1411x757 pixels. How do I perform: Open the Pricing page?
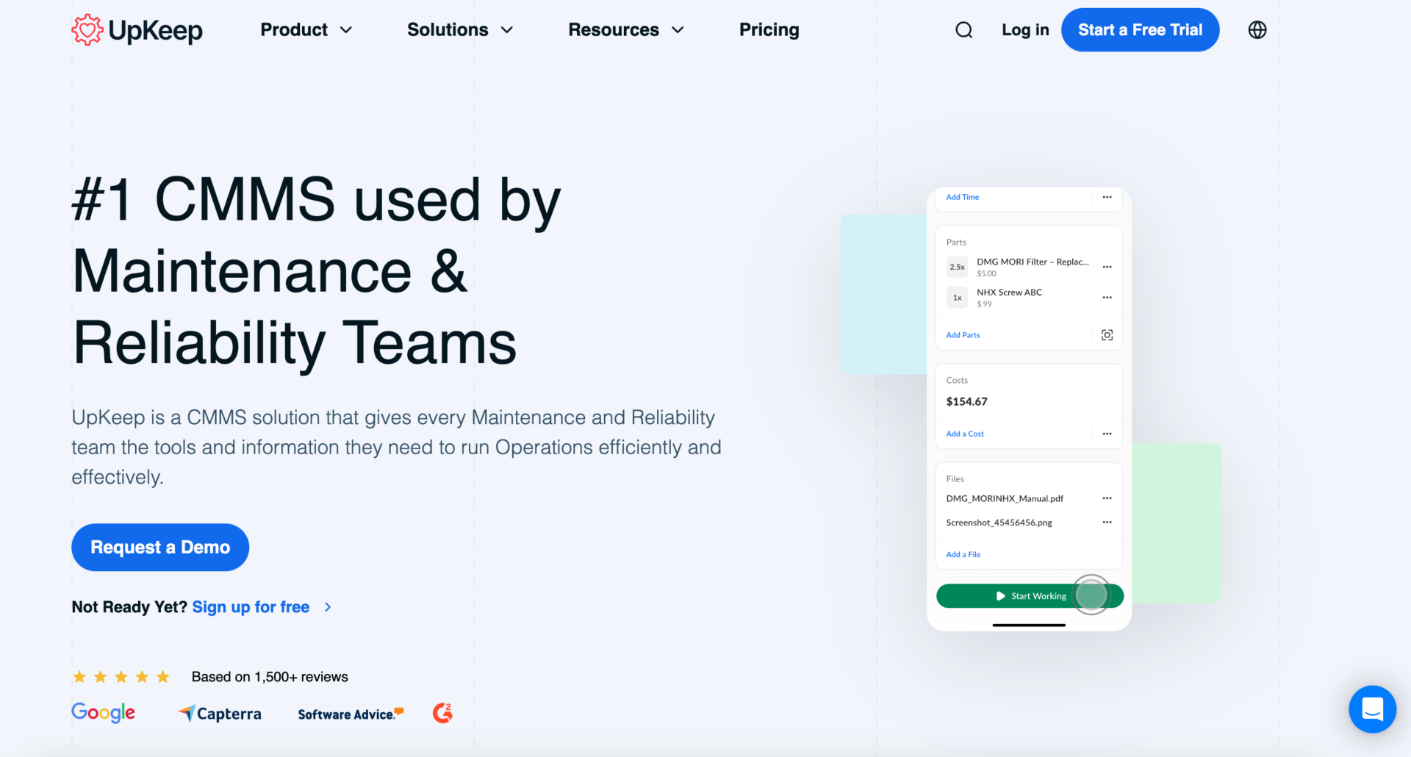pyautogui.click(x=769, y=30)
